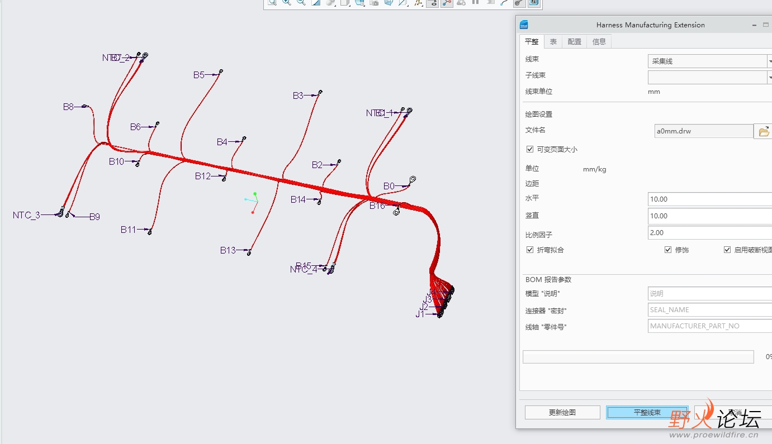Toggle the 可变页面大小 checkbox

530,149
